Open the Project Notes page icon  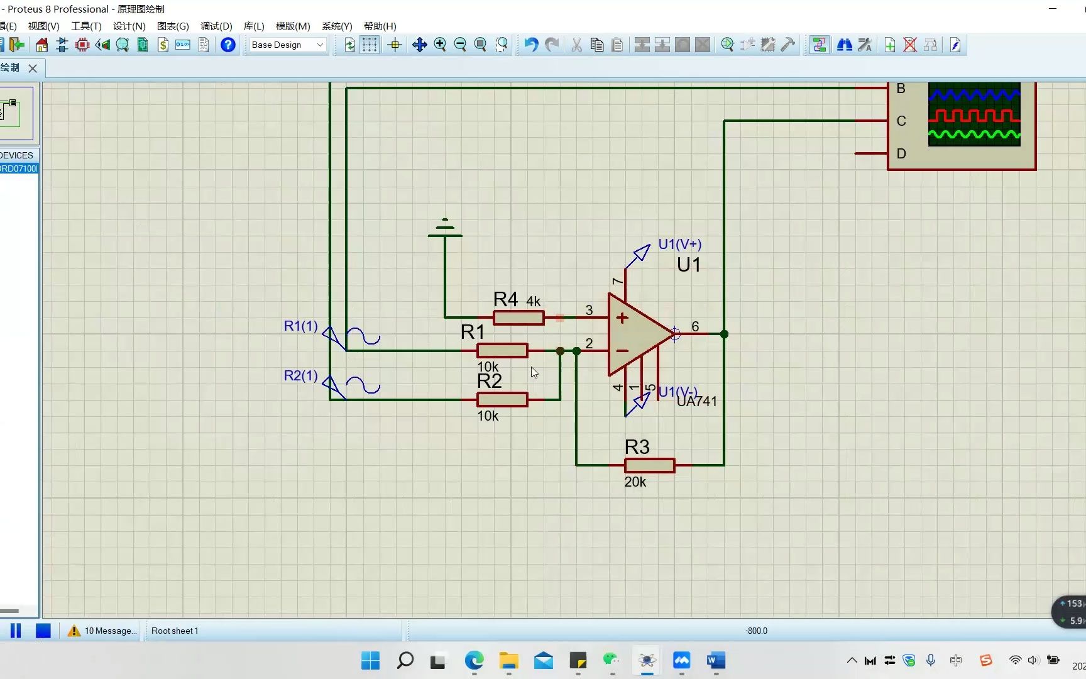[204, 45]
